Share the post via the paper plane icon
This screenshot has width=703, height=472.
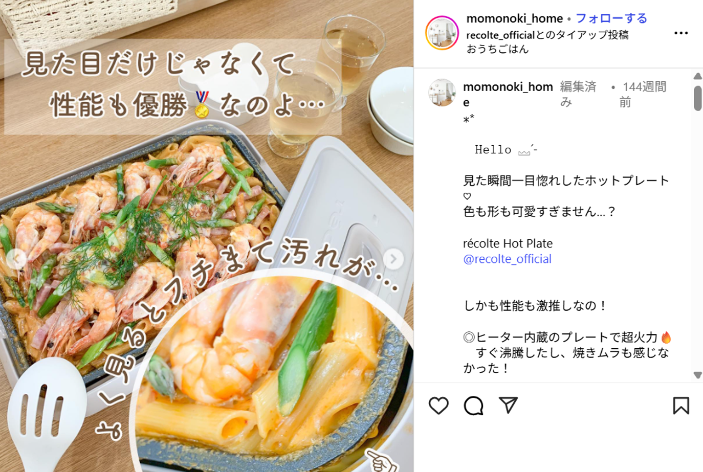[508, 405]
